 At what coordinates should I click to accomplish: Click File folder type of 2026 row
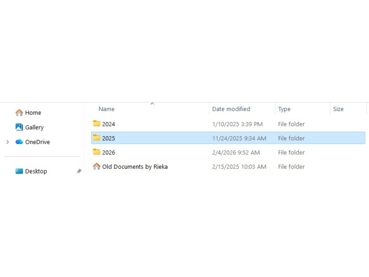tap(292, 153)
